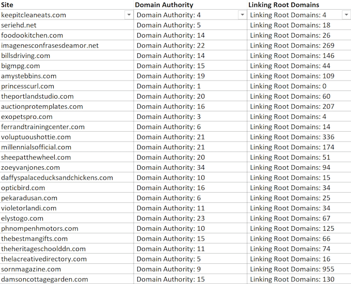Select the Linking Root Domains: 109 cell
Screen dimensions: 351x284
[x=299, y=76]
